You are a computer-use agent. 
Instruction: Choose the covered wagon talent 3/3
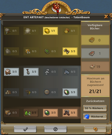[11, 72]
